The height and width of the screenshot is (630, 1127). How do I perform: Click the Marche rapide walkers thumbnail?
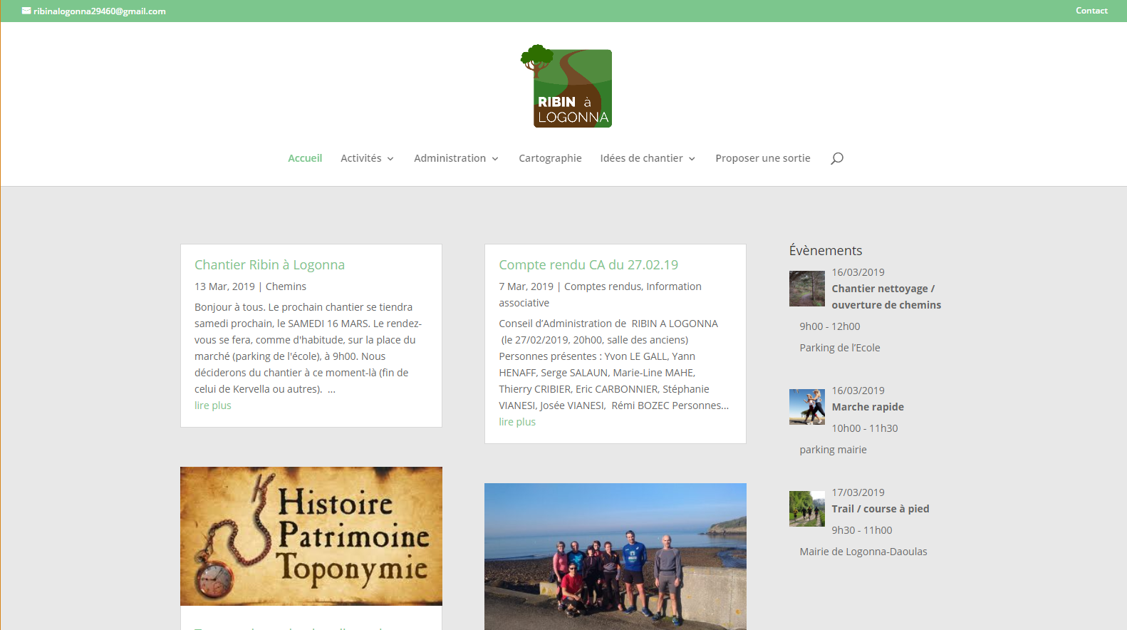click(x=807, y=407)
